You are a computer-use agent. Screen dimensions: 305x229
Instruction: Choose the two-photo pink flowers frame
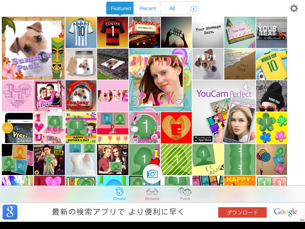pos(113,128)
